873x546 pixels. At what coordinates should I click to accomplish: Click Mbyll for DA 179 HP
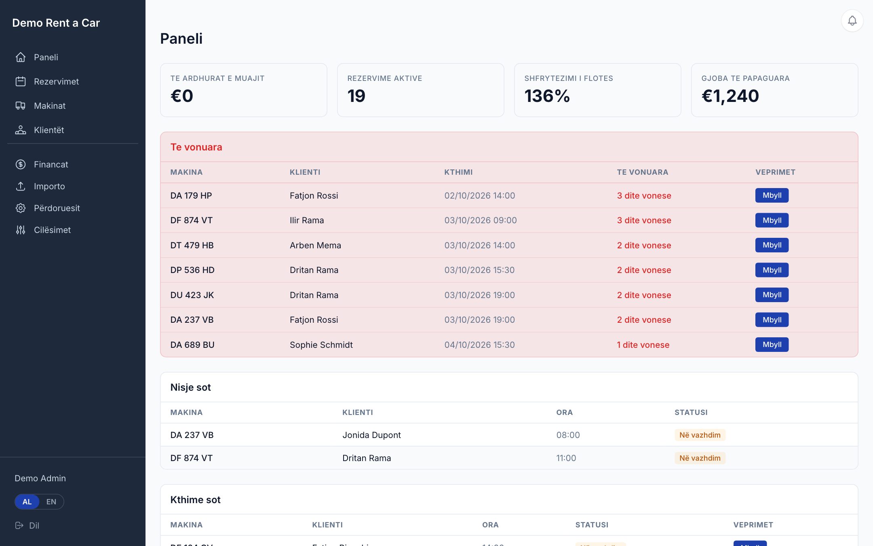(x=772, y=195)
